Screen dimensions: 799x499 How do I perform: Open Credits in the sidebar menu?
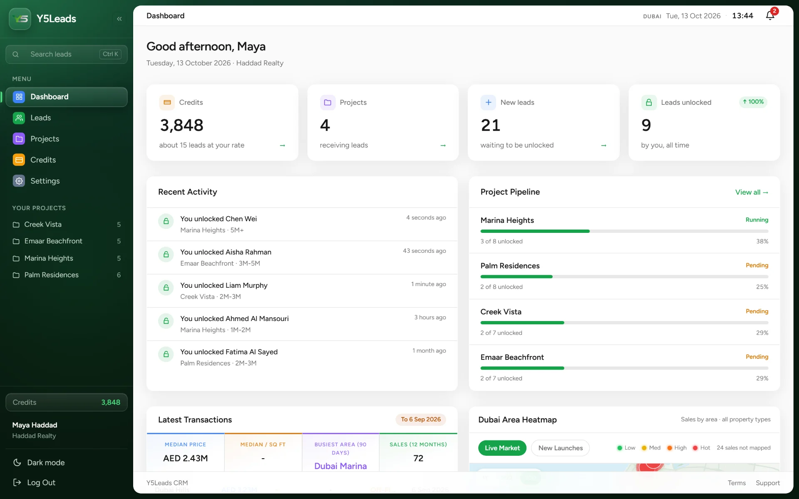[x=67, y=160]
